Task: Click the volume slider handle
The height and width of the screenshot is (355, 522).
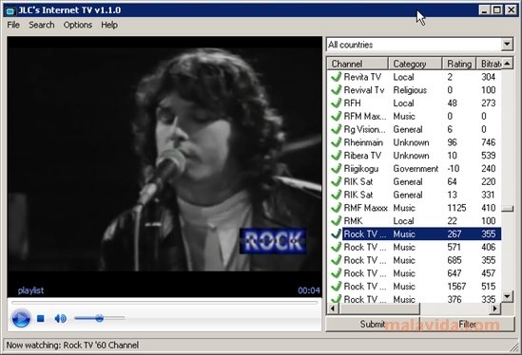Action: pyautogui.click(x=99, y=318)
